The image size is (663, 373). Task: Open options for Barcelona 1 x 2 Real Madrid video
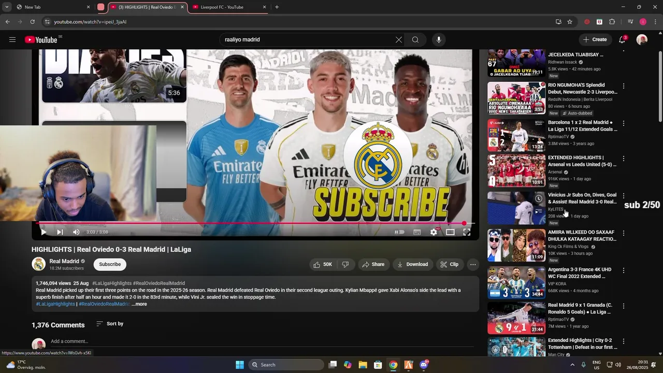[624, 123]
